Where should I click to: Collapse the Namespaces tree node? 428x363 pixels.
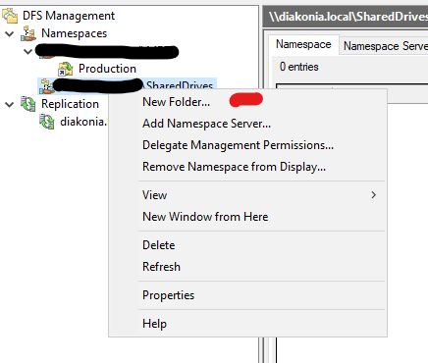(x=10, y=33)
